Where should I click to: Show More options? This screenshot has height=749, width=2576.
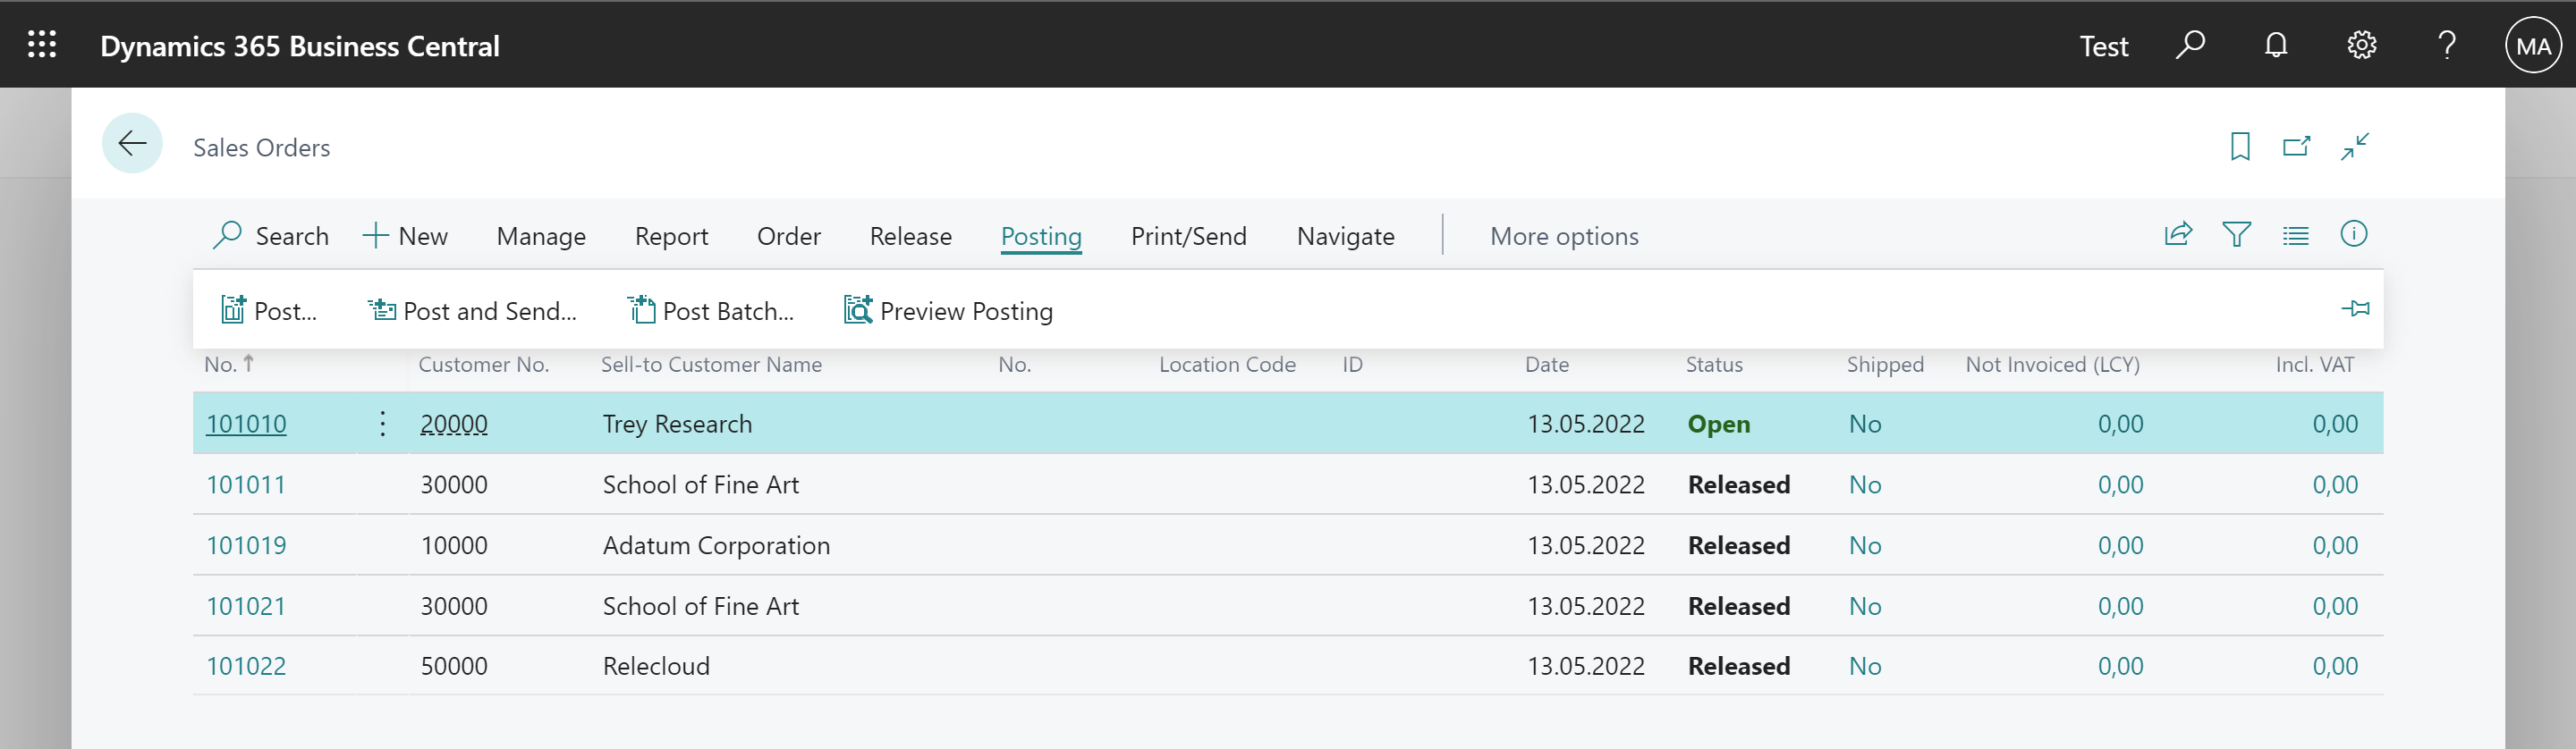[1564, 237]
